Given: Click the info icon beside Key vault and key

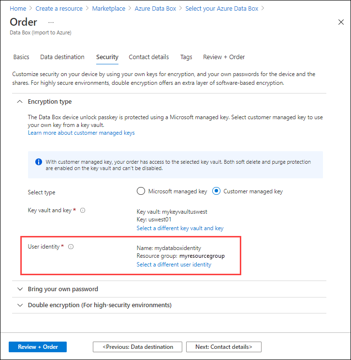Looking at the screenshot, I should click(83, 210).
